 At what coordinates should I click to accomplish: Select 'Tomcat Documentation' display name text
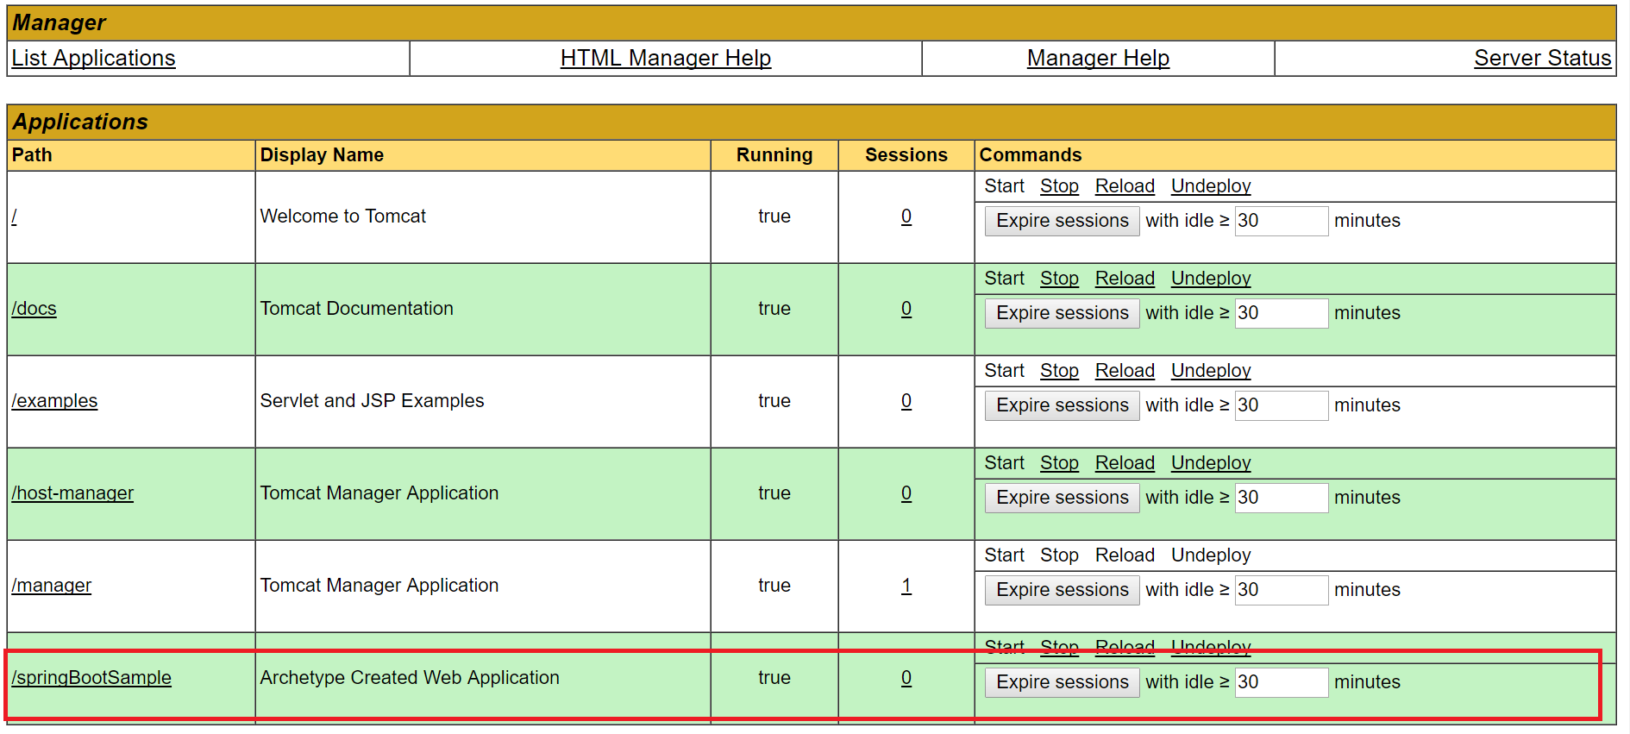pos(357,309)
